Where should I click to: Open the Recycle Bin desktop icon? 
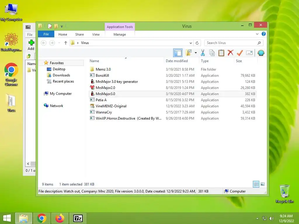coord(284,194)
